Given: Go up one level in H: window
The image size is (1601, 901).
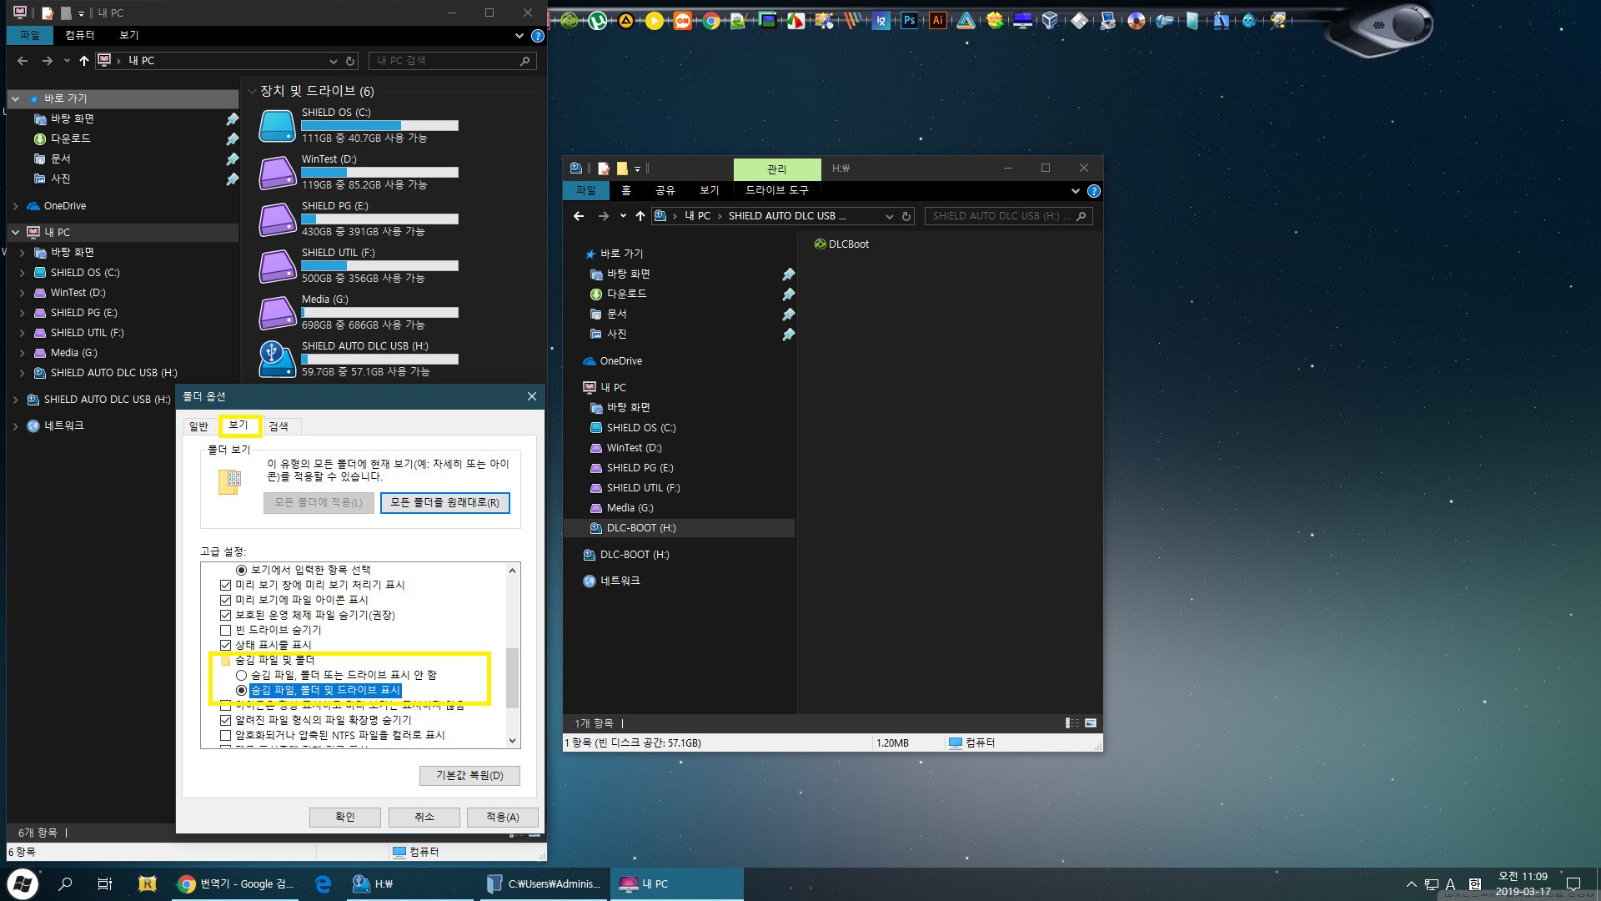Looking at the screenshot, I should [x=640, y=216].
